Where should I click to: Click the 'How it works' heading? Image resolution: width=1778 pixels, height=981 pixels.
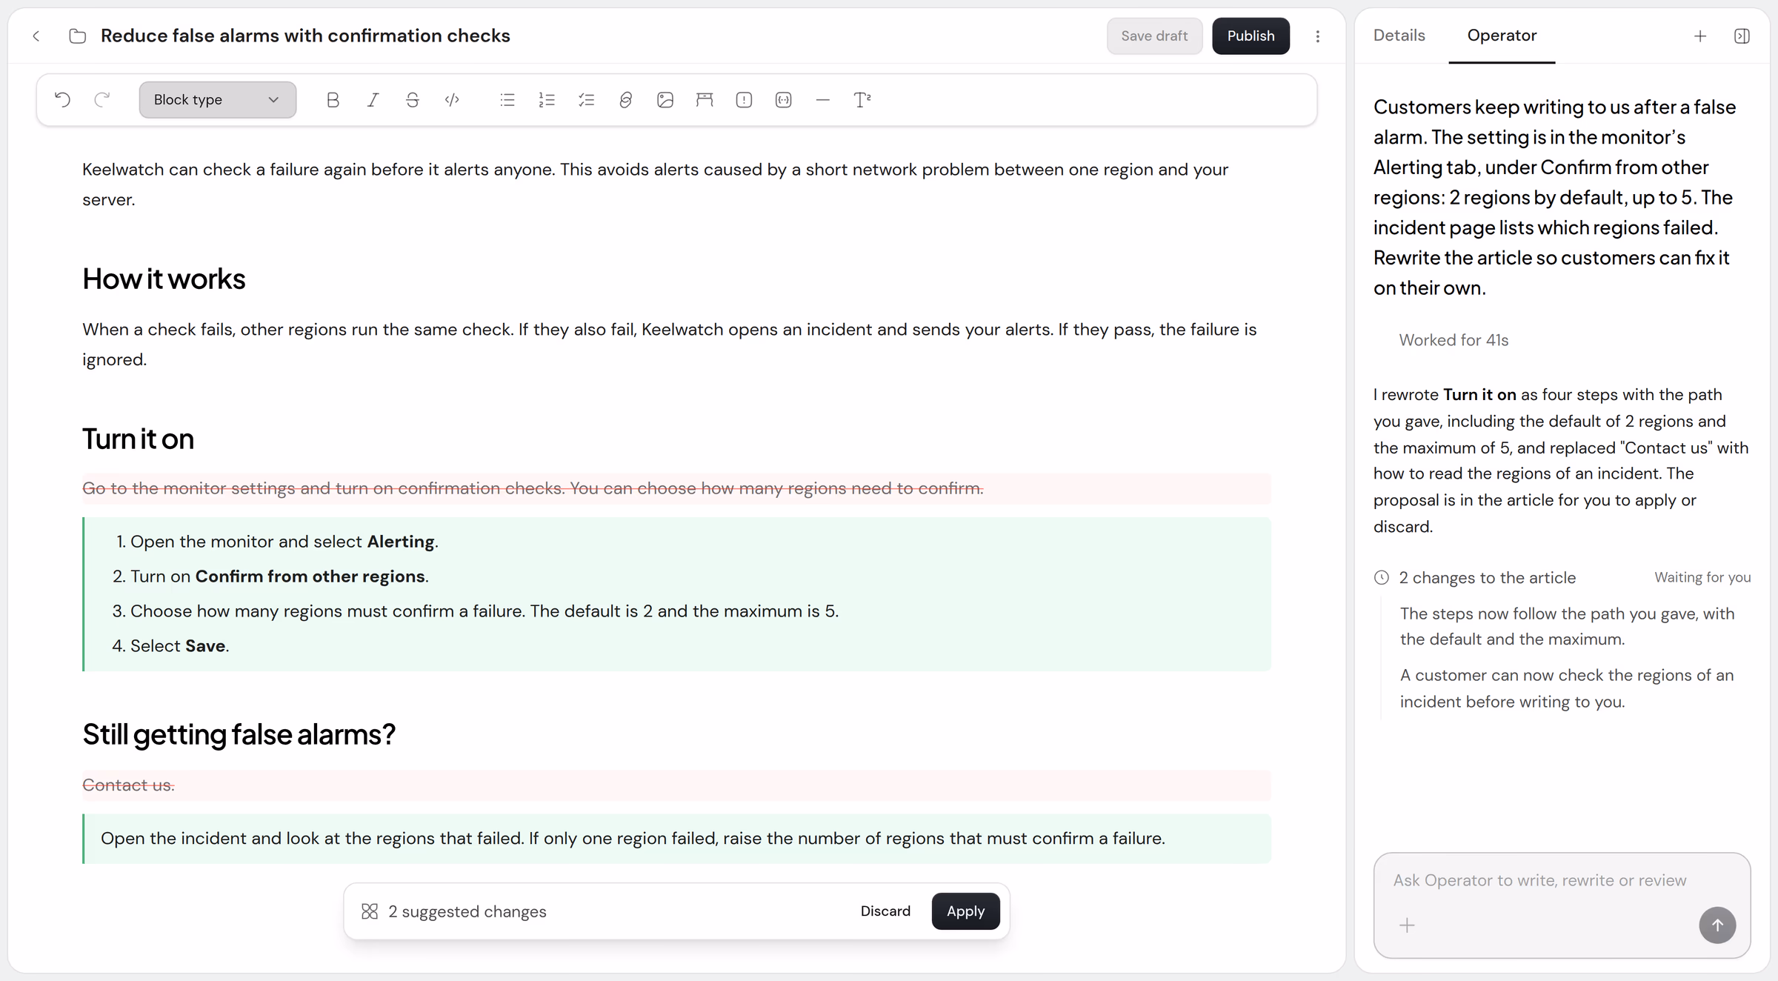(164, 279)
